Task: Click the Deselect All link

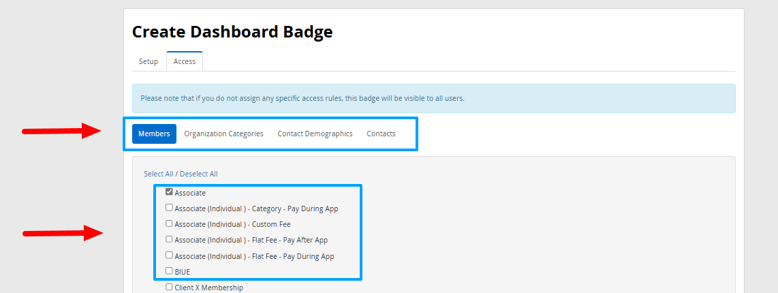Action: [x=199, y=174]
